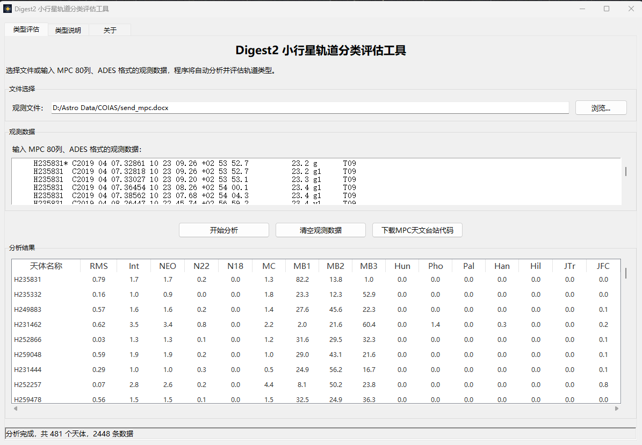Click the results table left scroll arrow
The image size is (642, 445).
[16, 408]
